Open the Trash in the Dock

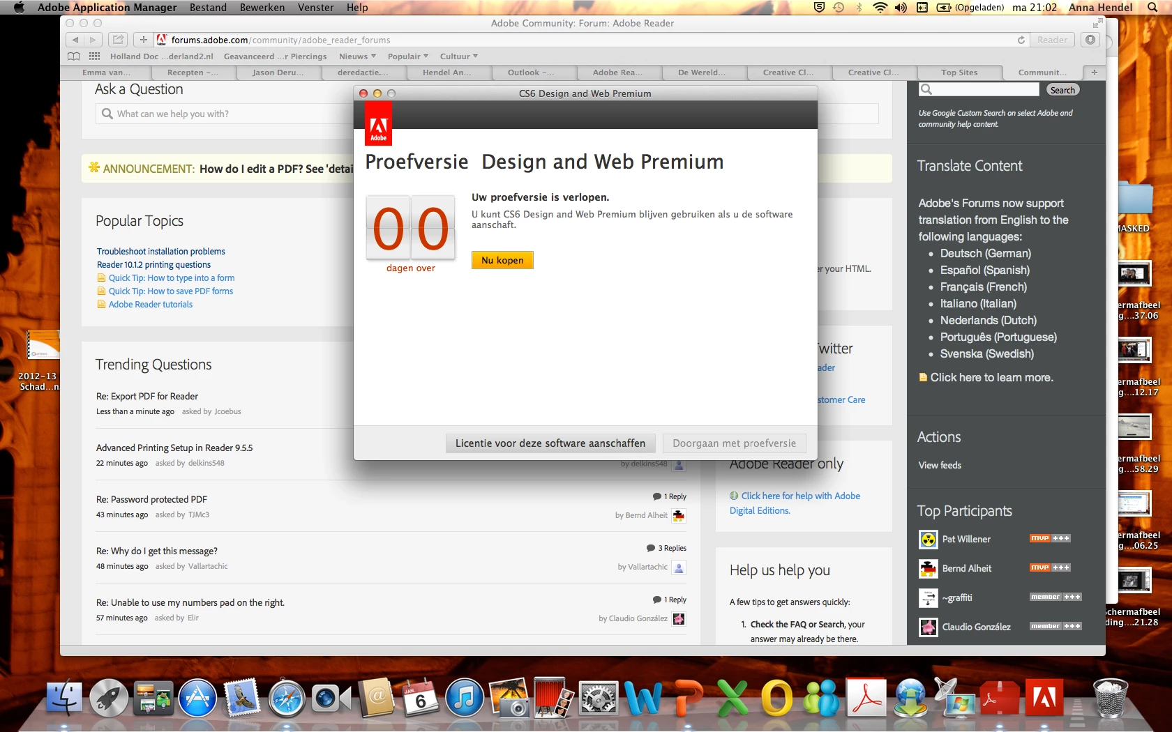1110,698
